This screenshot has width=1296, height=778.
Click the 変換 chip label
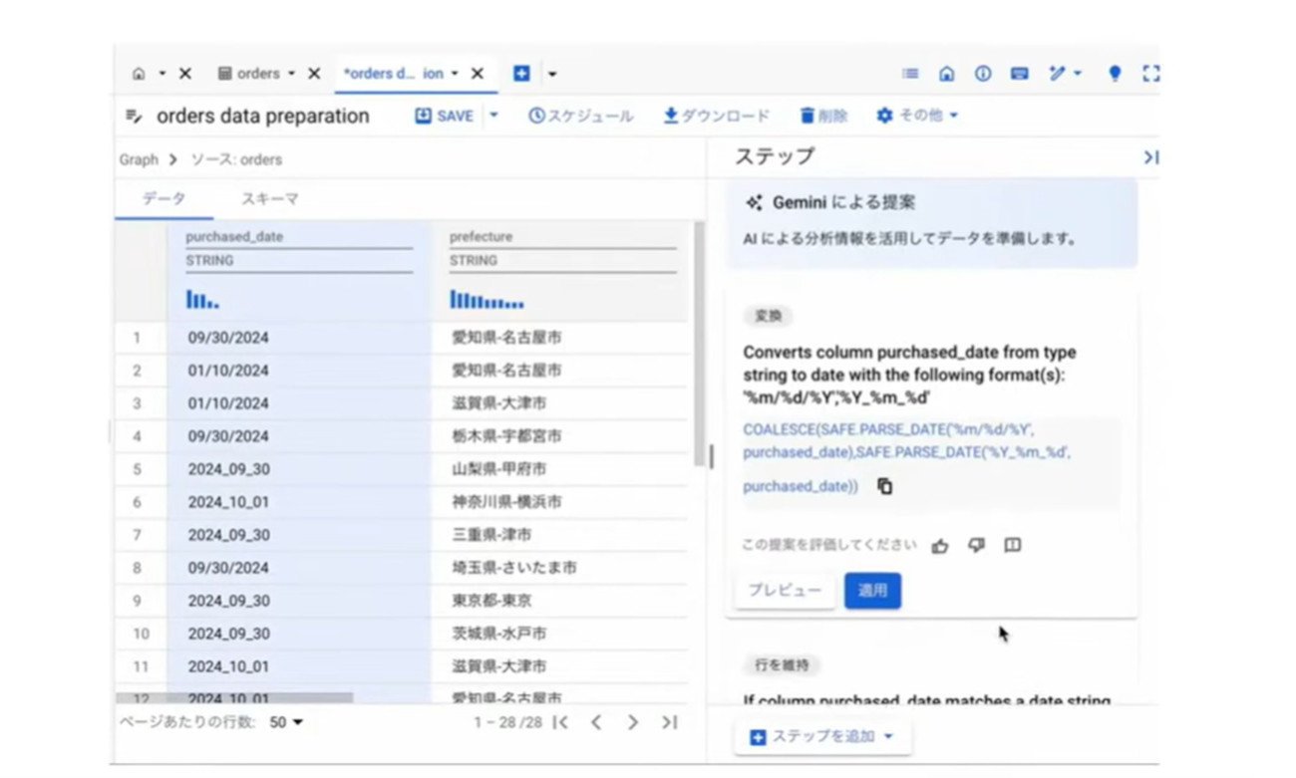tap(769, 316)
